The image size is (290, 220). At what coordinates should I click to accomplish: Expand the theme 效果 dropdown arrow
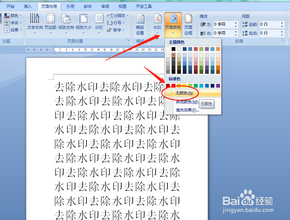21,30
